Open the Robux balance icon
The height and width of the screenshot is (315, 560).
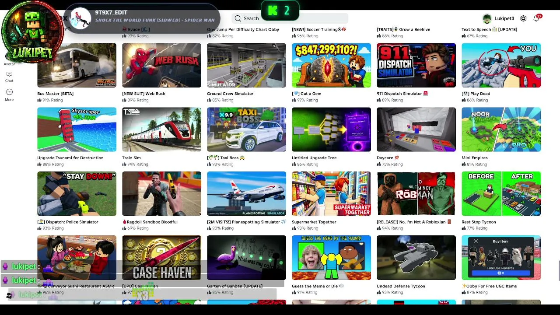[x=523, y=18]
